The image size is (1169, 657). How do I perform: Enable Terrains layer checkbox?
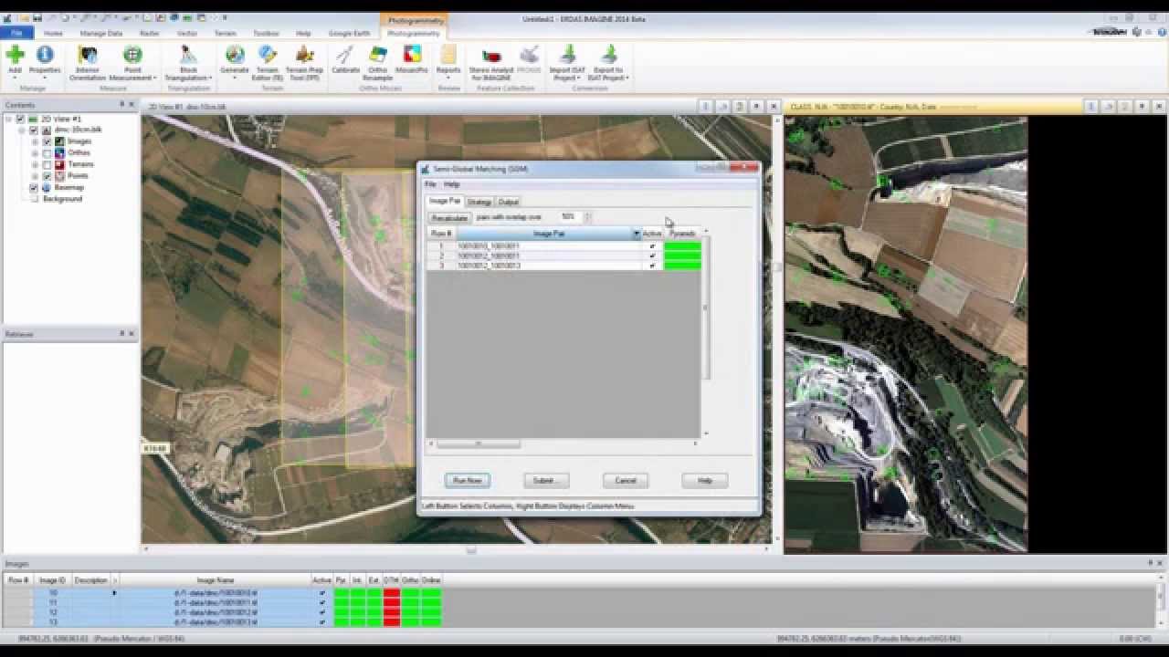point(47,164)
